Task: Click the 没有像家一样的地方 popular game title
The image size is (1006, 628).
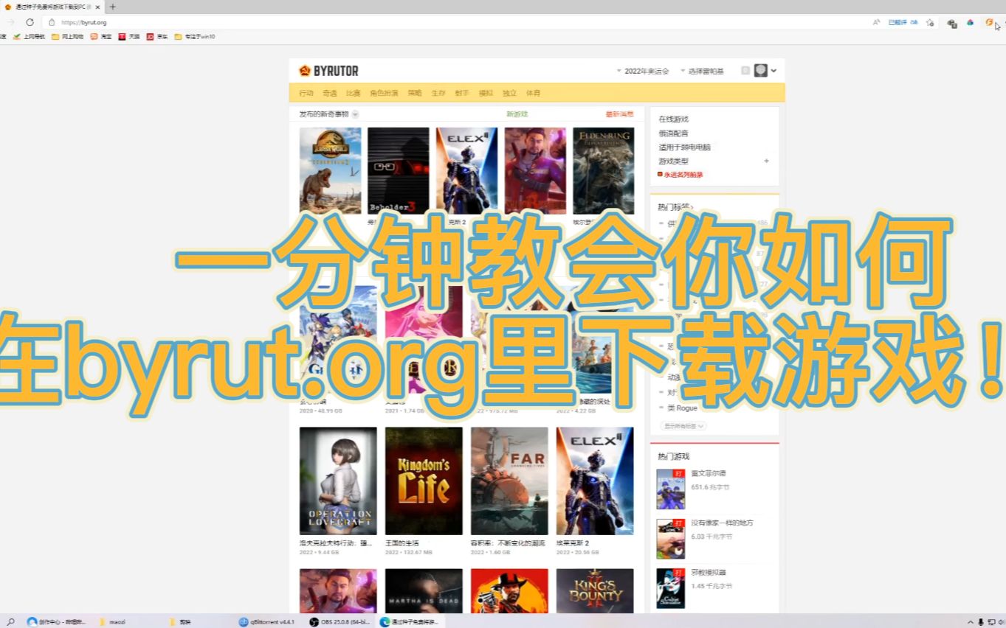Action: tap(723, 523)
